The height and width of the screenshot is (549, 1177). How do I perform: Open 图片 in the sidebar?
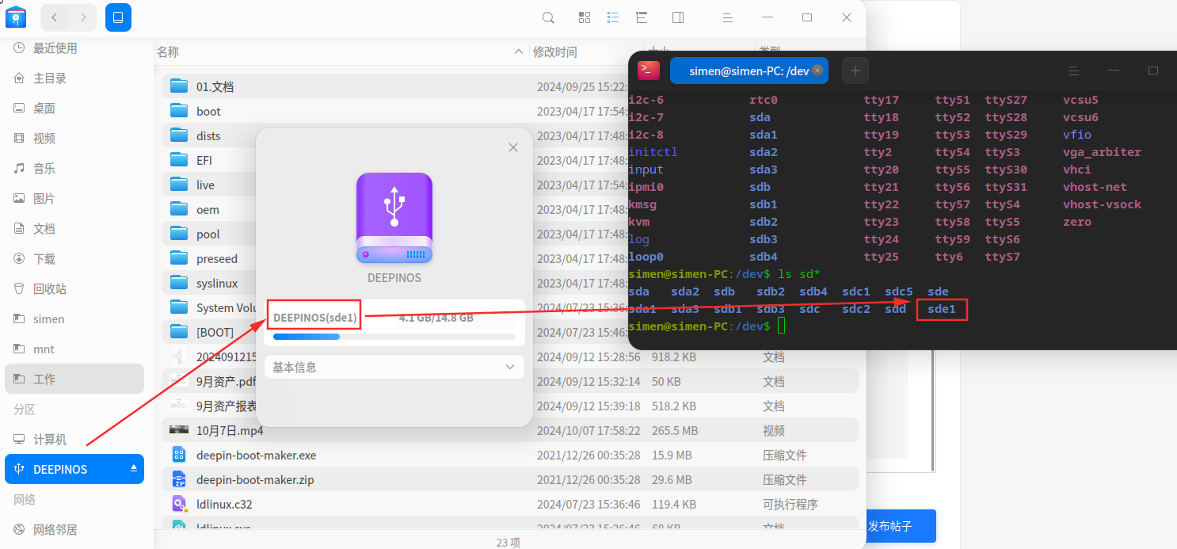(x=74, y=199)
